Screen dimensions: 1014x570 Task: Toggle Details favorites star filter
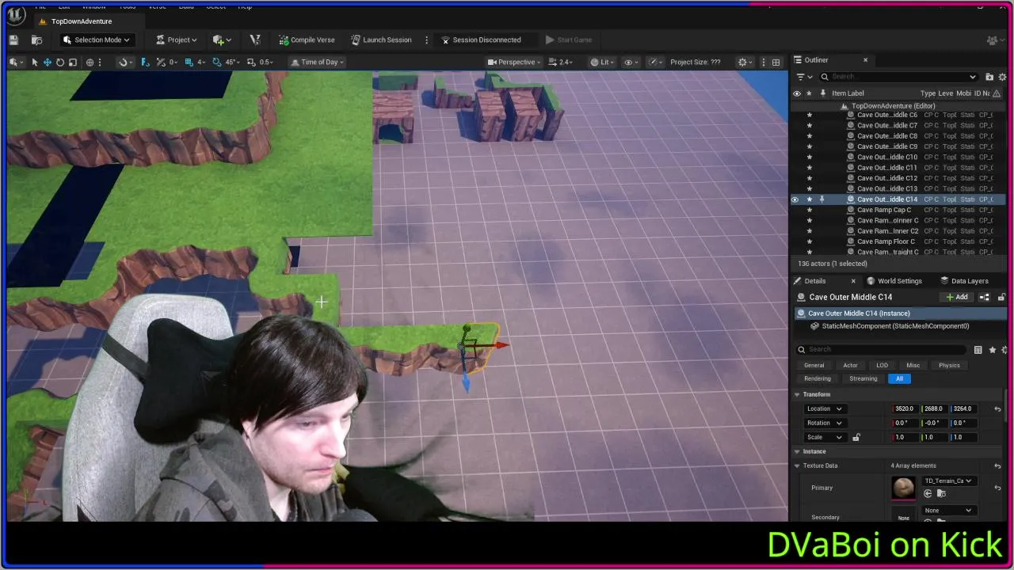point(993,350)
